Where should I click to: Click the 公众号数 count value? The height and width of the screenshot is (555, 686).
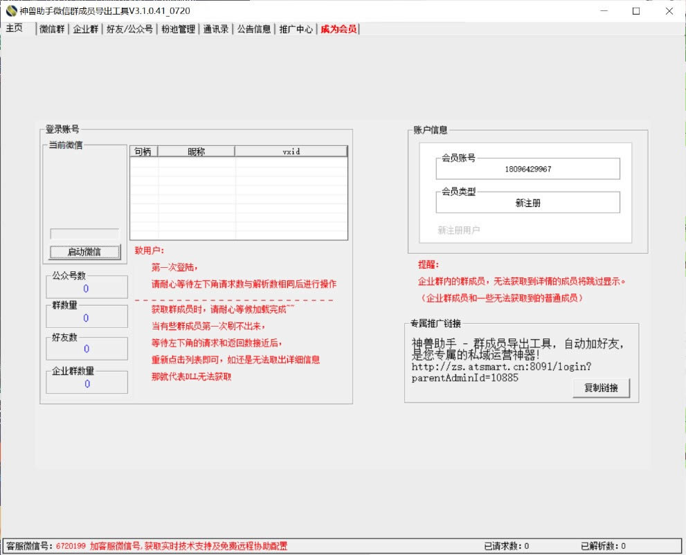tap(87, 289)
